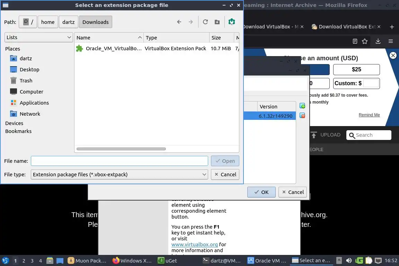399x266 pixels.
Task: Click the Remind Me link
Action: pyautogui.click(x=369, y=115)
